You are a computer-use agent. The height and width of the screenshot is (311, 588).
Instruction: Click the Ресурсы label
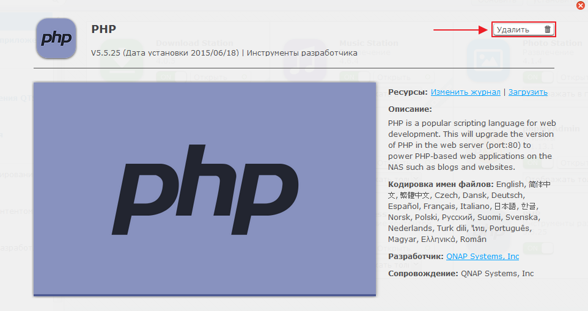pos(408,92)
